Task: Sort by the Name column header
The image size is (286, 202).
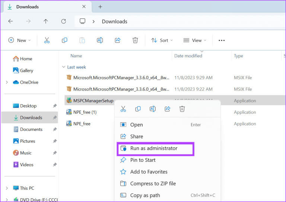Action: tap(76, 56)
